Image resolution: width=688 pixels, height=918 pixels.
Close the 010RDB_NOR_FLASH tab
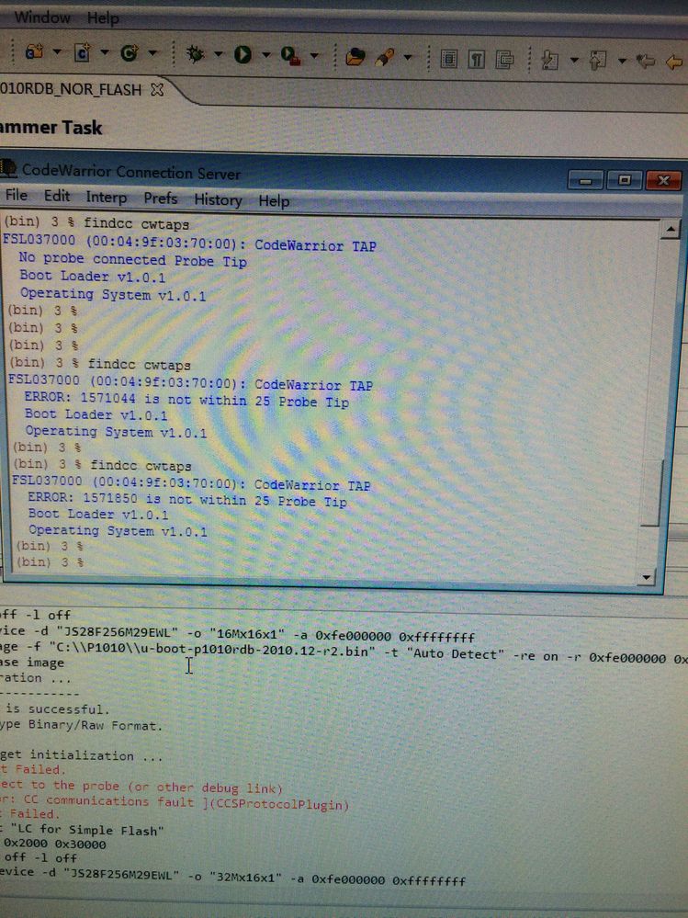point(157,89)
